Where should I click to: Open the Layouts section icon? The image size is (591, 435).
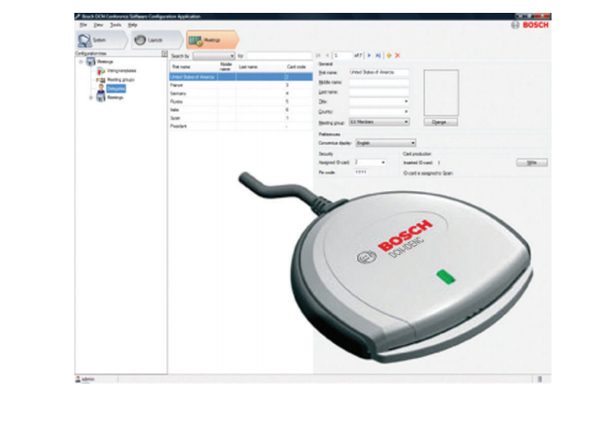coord(141,40)
